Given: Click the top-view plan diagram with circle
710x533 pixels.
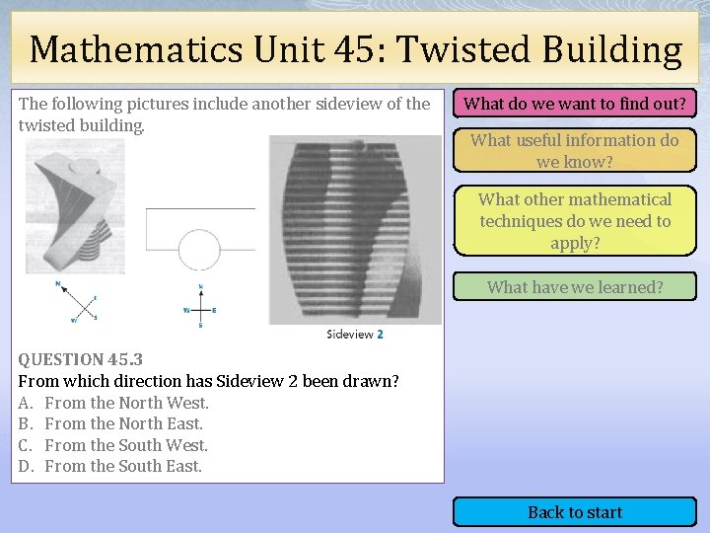Looking at the screenshot, I should click(200, 239).
